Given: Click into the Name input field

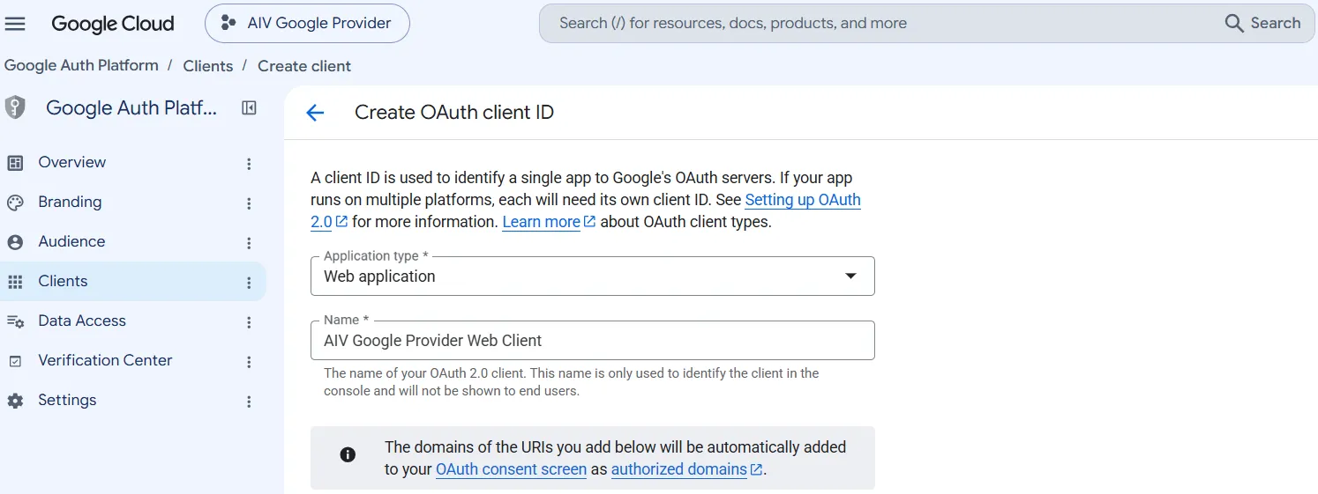Looking at the screenshot, I should [x=593, y=340].
